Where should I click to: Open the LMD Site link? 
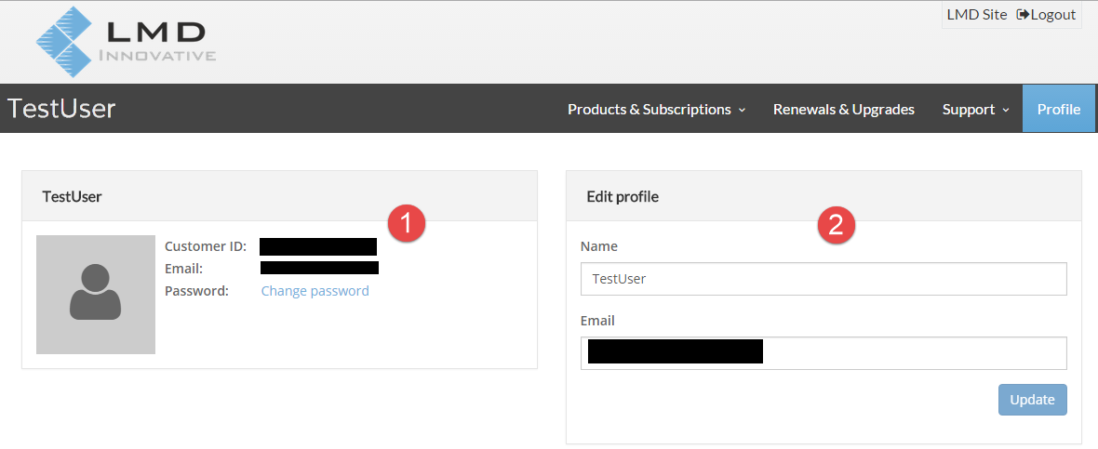coord(976,15)
